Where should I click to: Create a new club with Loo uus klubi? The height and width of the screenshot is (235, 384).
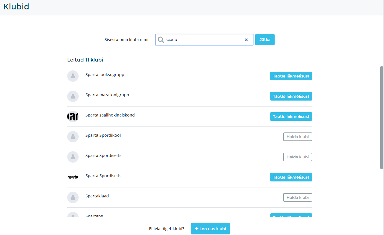click(x=210, y=229)
